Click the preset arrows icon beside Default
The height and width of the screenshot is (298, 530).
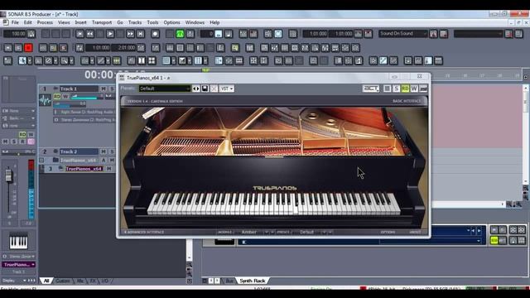(196, 89)
